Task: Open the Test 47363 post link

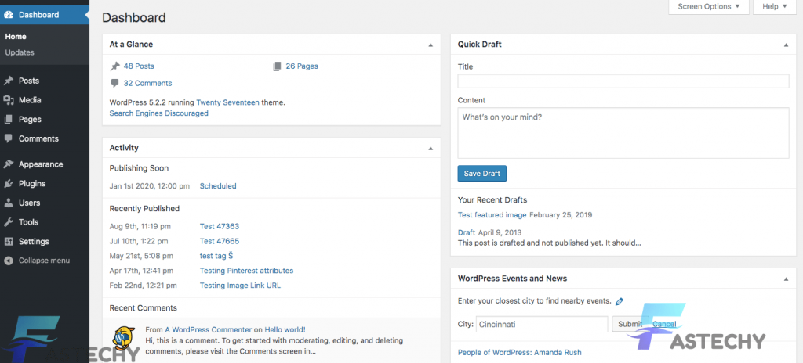Action: tap(220, 227)
